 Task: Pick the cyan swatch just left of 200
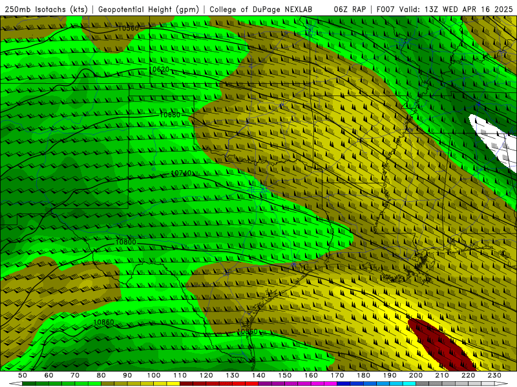[410, 384]
